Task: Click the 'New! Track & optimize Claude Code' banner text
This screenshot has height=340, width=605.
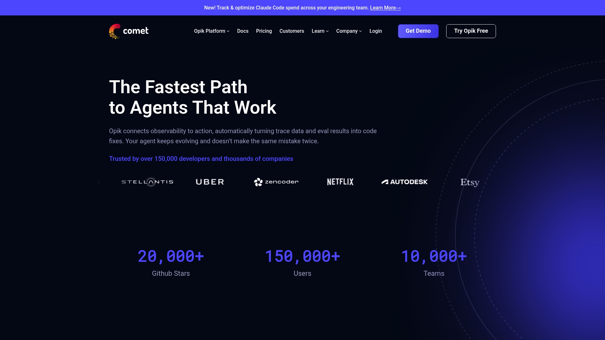Action: (x=286, y=8)
